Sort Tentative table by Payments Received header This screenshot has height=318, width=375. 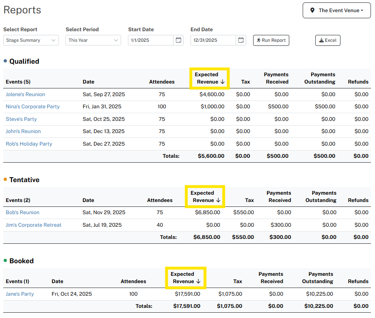point(279,196)
